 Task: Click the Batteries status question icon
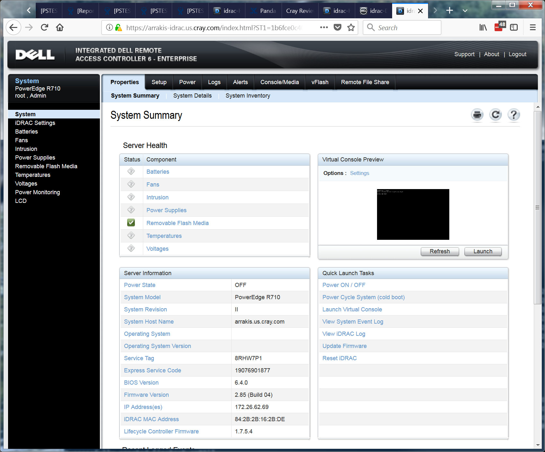coord(131,171)
